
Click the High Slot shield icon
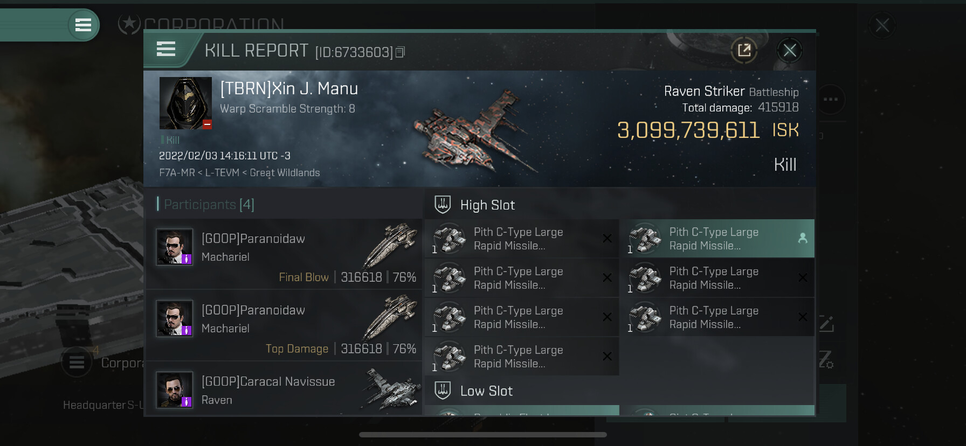point(443,205)
